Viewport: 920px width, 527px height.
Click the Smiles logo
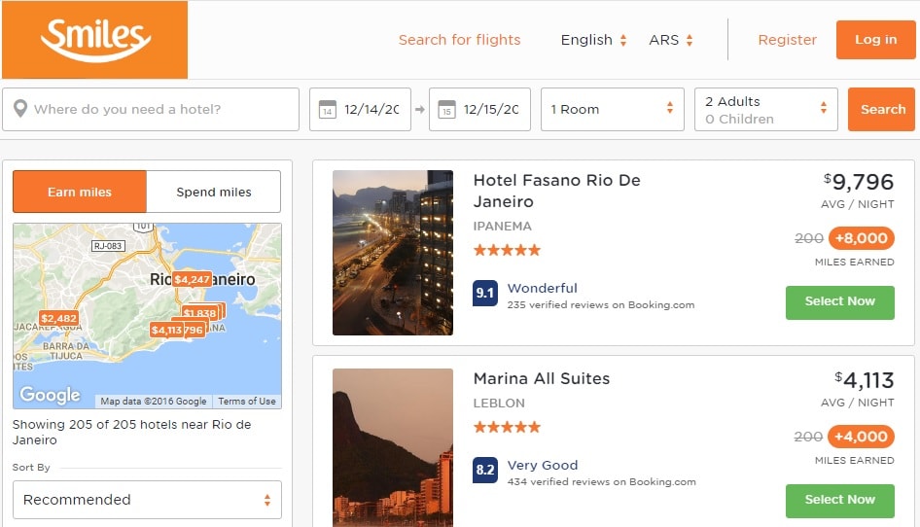[x=95, y=40]
